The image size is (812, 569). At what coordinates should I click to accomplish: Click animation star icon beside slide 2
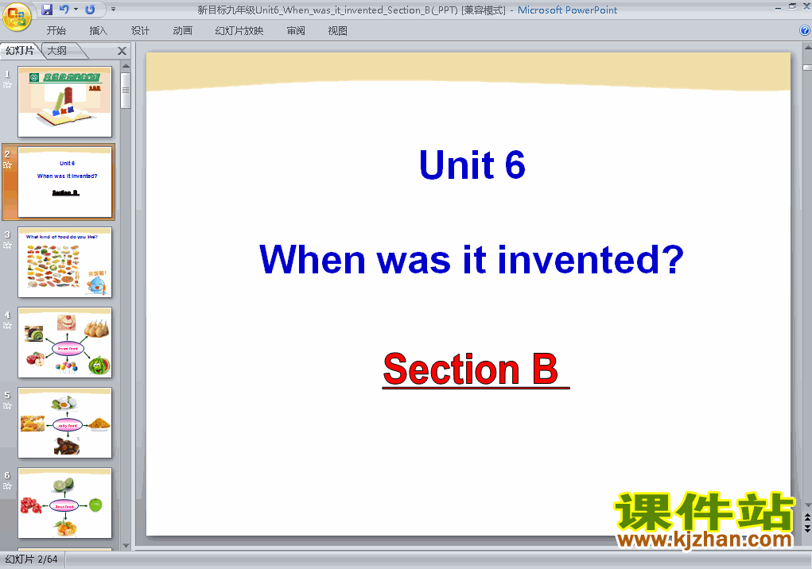(x=7, y=165)
